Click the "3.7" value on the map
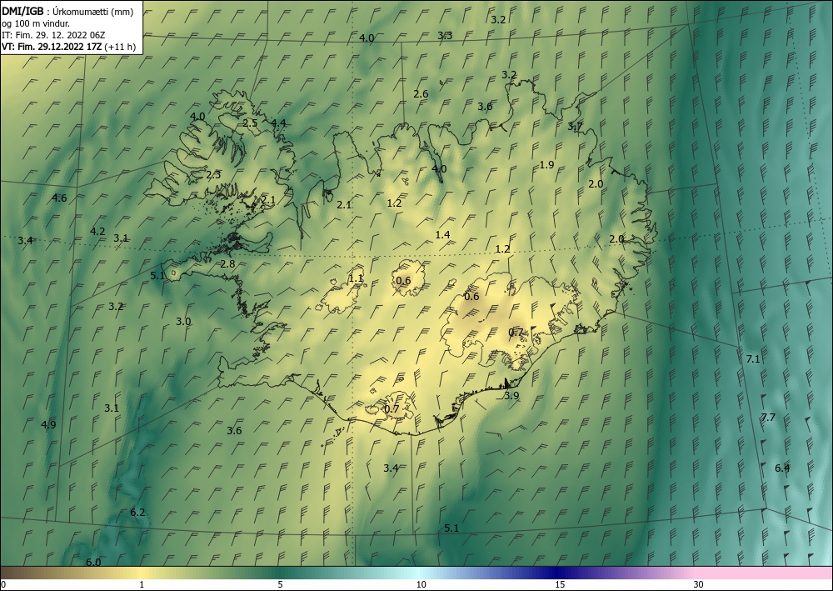 tap(575, 127)
